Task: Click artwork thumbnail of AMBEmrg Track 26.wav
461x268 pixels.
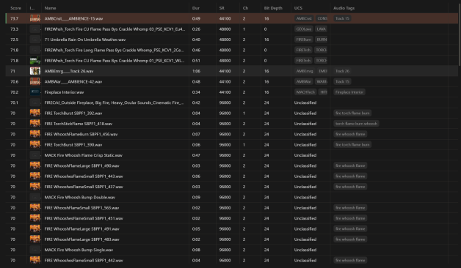Action: [x=35, y=71]
